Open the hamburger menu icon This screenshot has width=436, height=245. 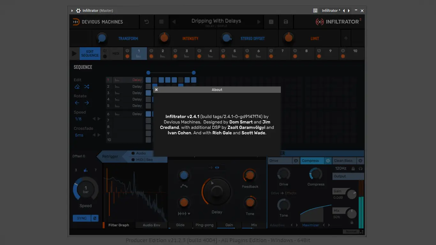[162, 22]
